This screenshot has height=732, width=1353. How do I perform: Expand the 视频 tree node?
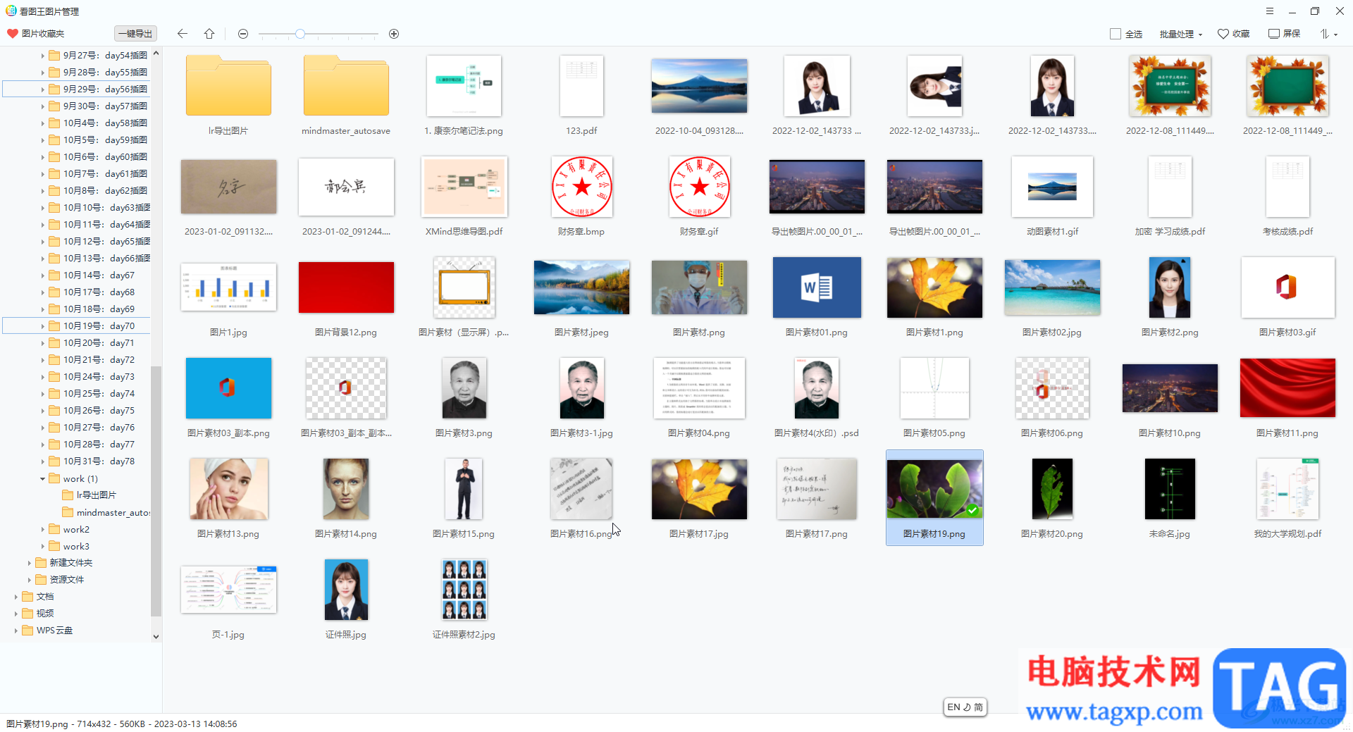point(16,614)
